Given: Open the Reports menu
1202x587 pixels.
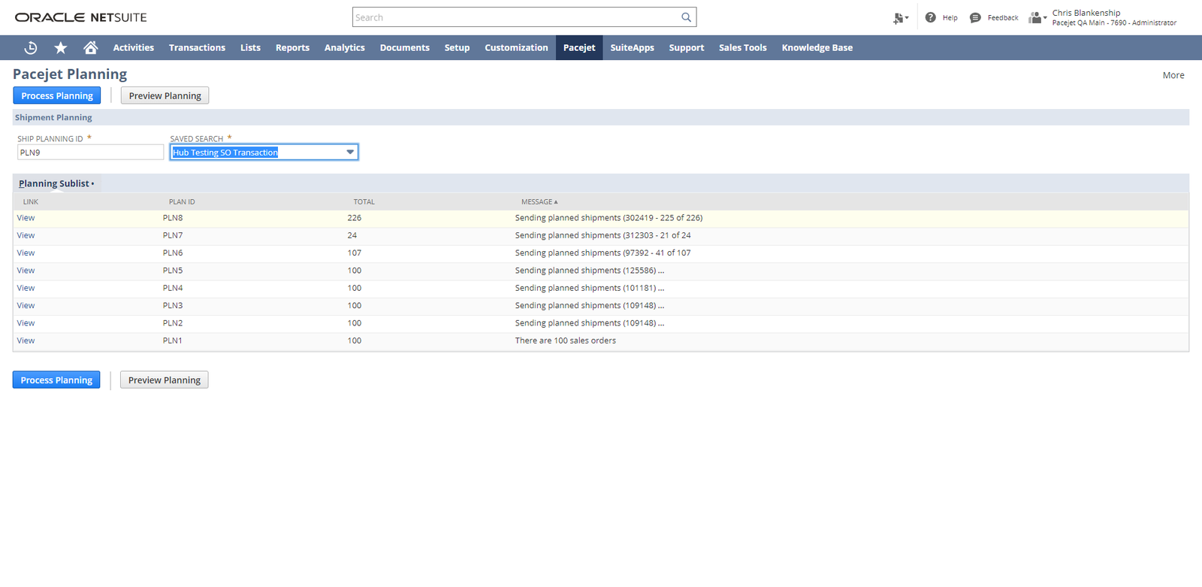Looking at the screenshot, I should (292, 47).
